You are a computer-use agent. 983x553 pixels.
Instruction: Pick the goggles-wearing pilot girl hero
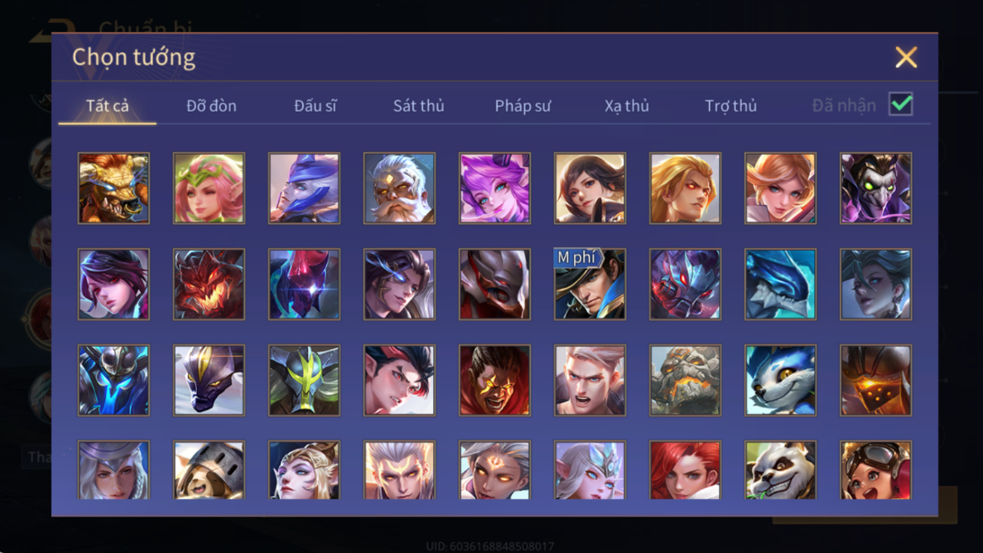point(876,469)
